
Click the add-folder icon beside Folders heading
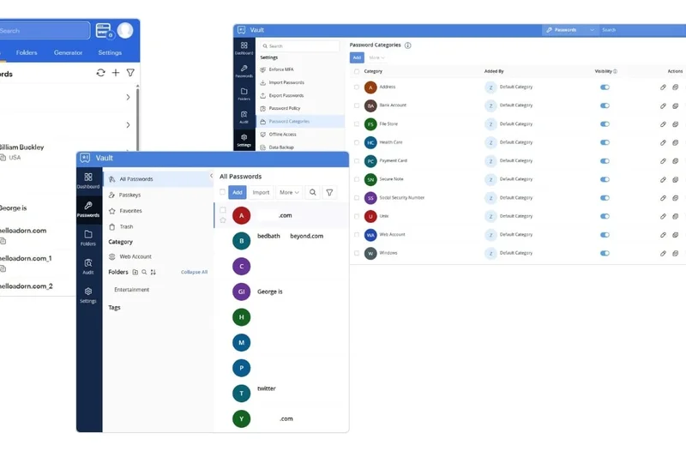pyautogui.click(x=135, y=272)
